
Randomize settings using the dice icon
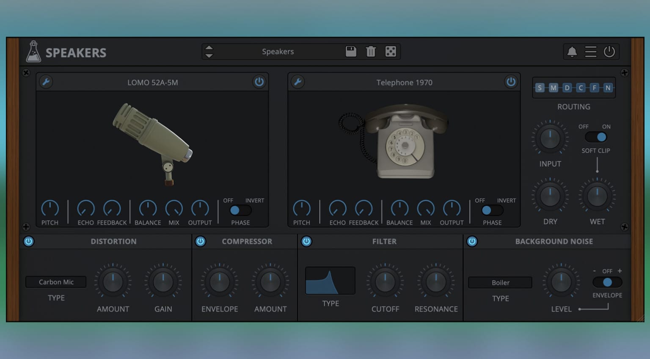pyautogui.click(x=390, y=51)
